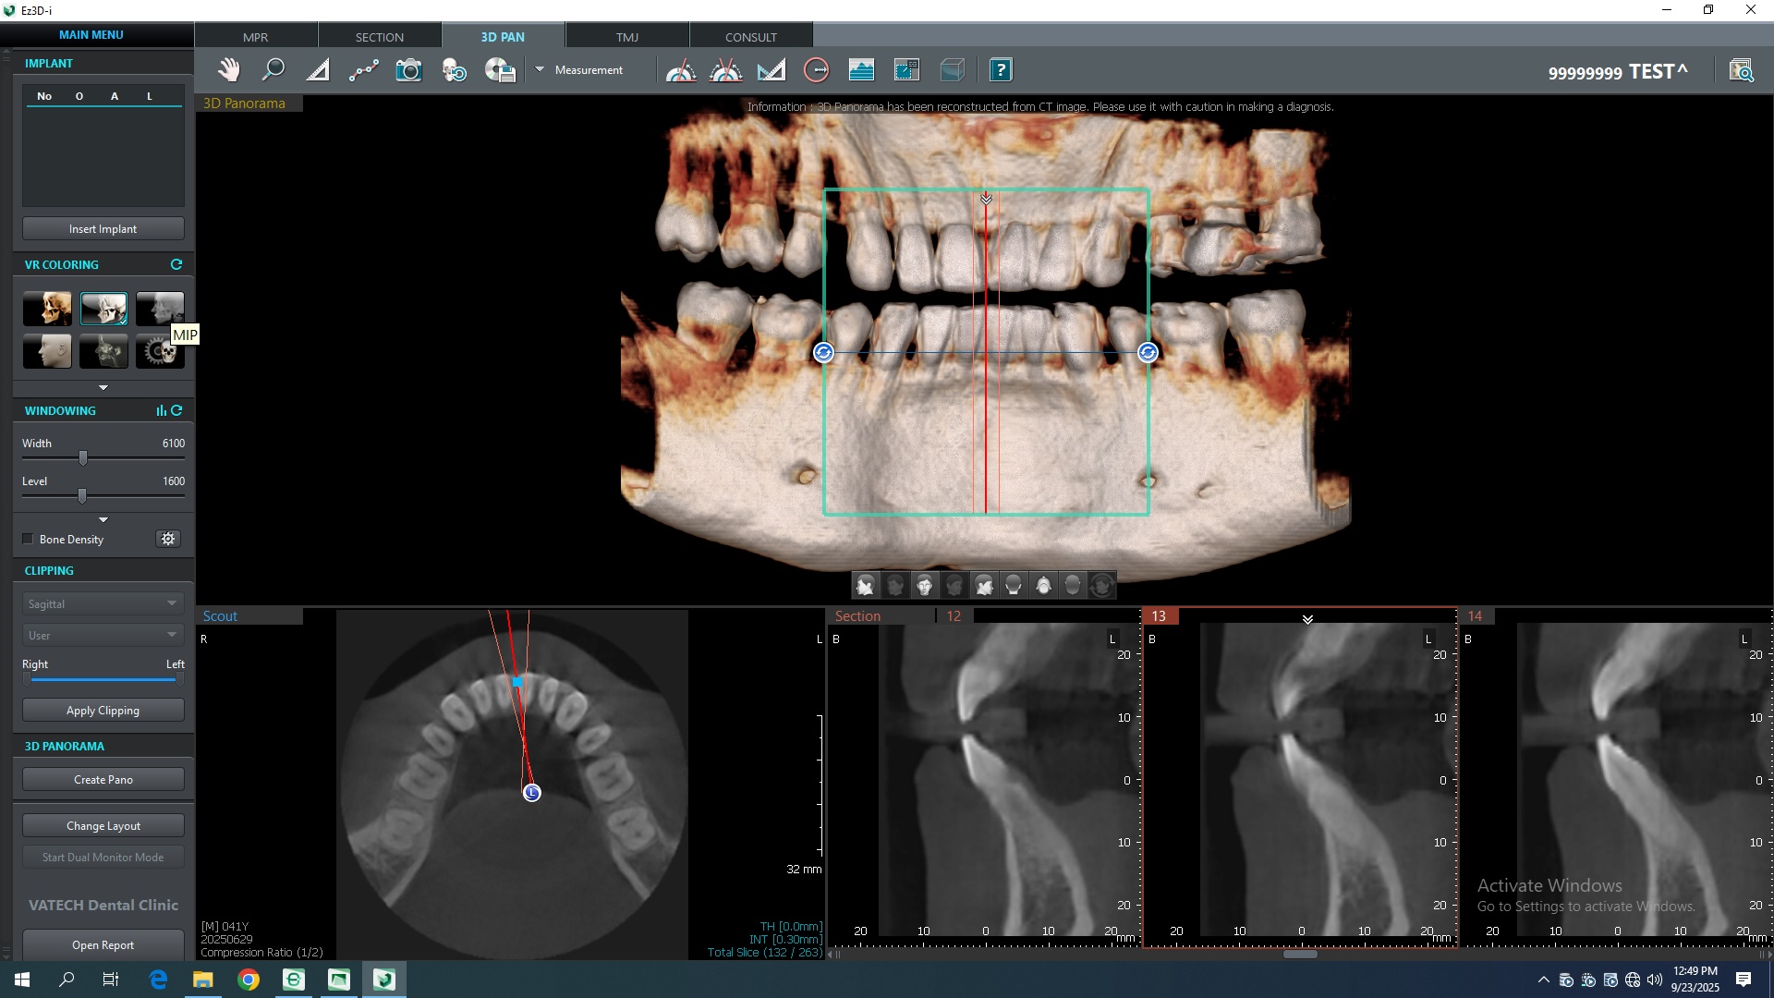
Task: Reset VR coloring with refresh icon
Action: coord(176,265)
